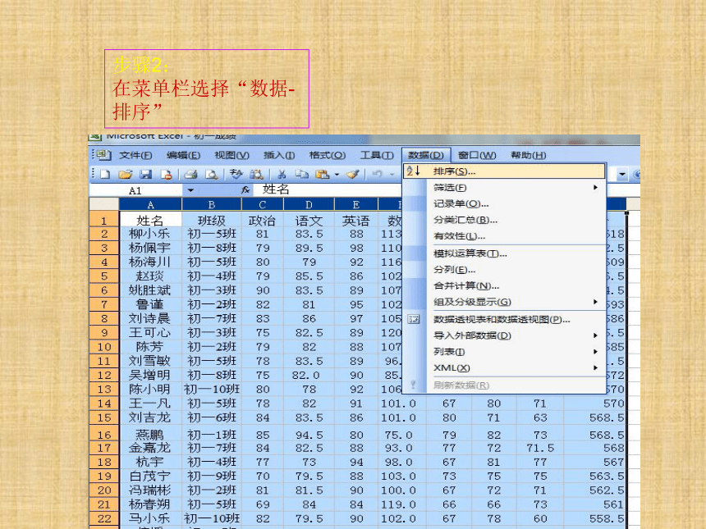Click header cell 英语

tap(355, 221)
